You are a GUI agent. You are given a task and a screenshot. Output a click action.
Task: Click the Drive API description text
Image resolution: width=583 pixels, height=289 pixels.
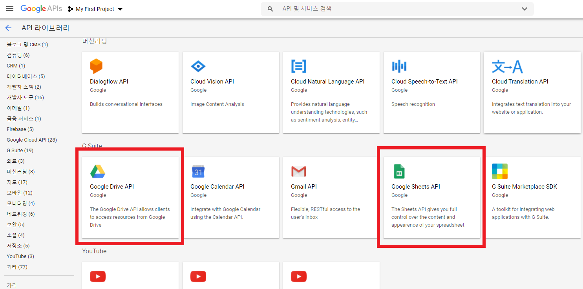pos(130,217)
